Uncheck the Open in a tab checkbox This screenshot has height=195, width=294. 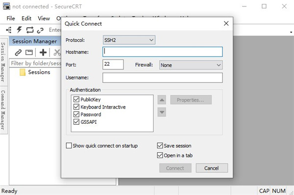[160, 155]
